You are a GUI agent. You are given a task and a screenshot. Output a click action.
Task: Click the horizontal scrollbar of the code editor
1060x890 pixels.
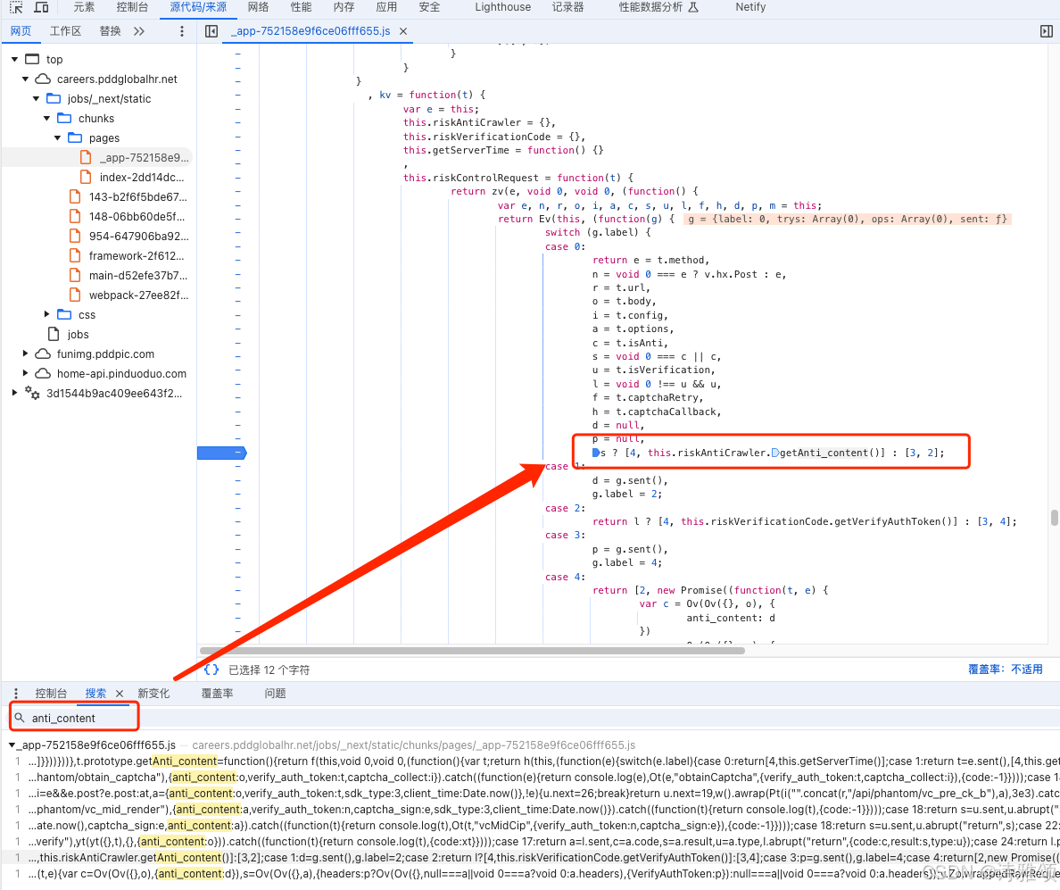473,651
